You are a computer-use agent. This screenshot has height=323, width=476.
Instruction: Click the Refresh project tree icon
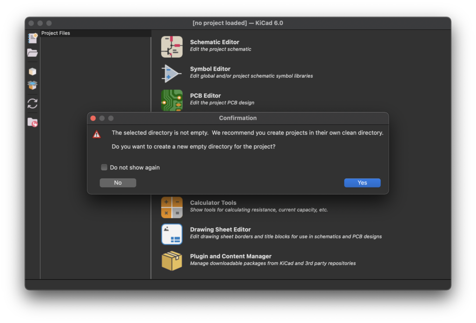tap(33, 104)
